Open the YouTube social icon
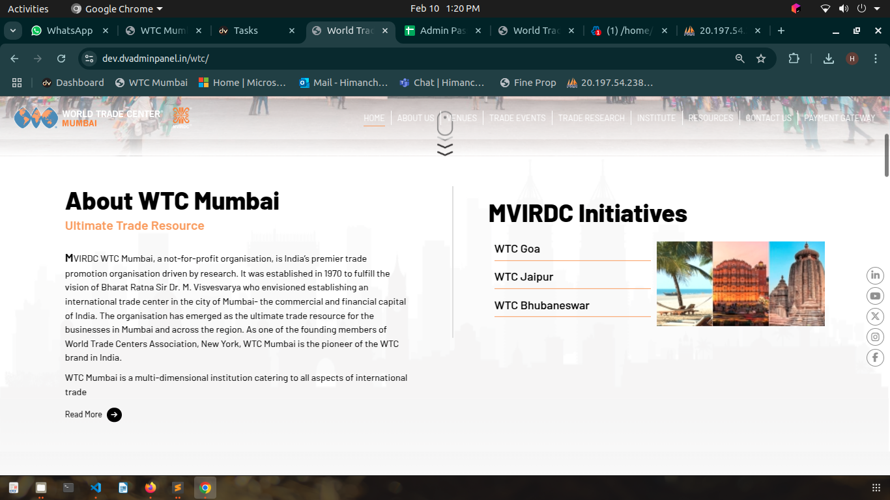Image resolution: width=890 pixels, height=500 pixels. [x=875, y=296]
